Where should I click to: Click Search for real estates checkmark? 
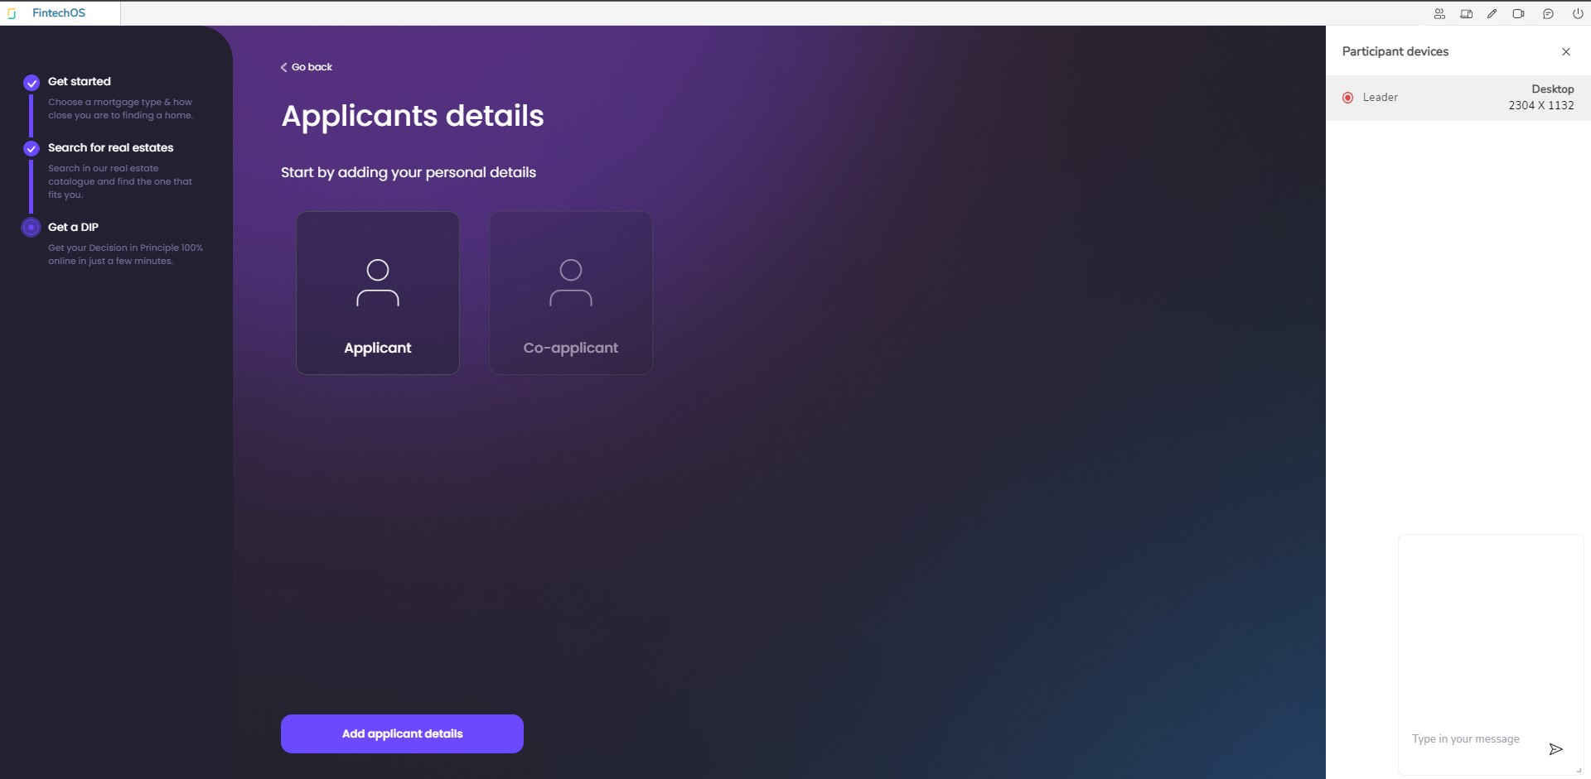coord(31,149)
